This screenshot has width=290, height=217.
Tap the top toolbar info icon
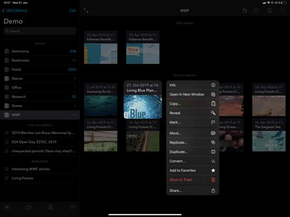(x=270, y=10)
